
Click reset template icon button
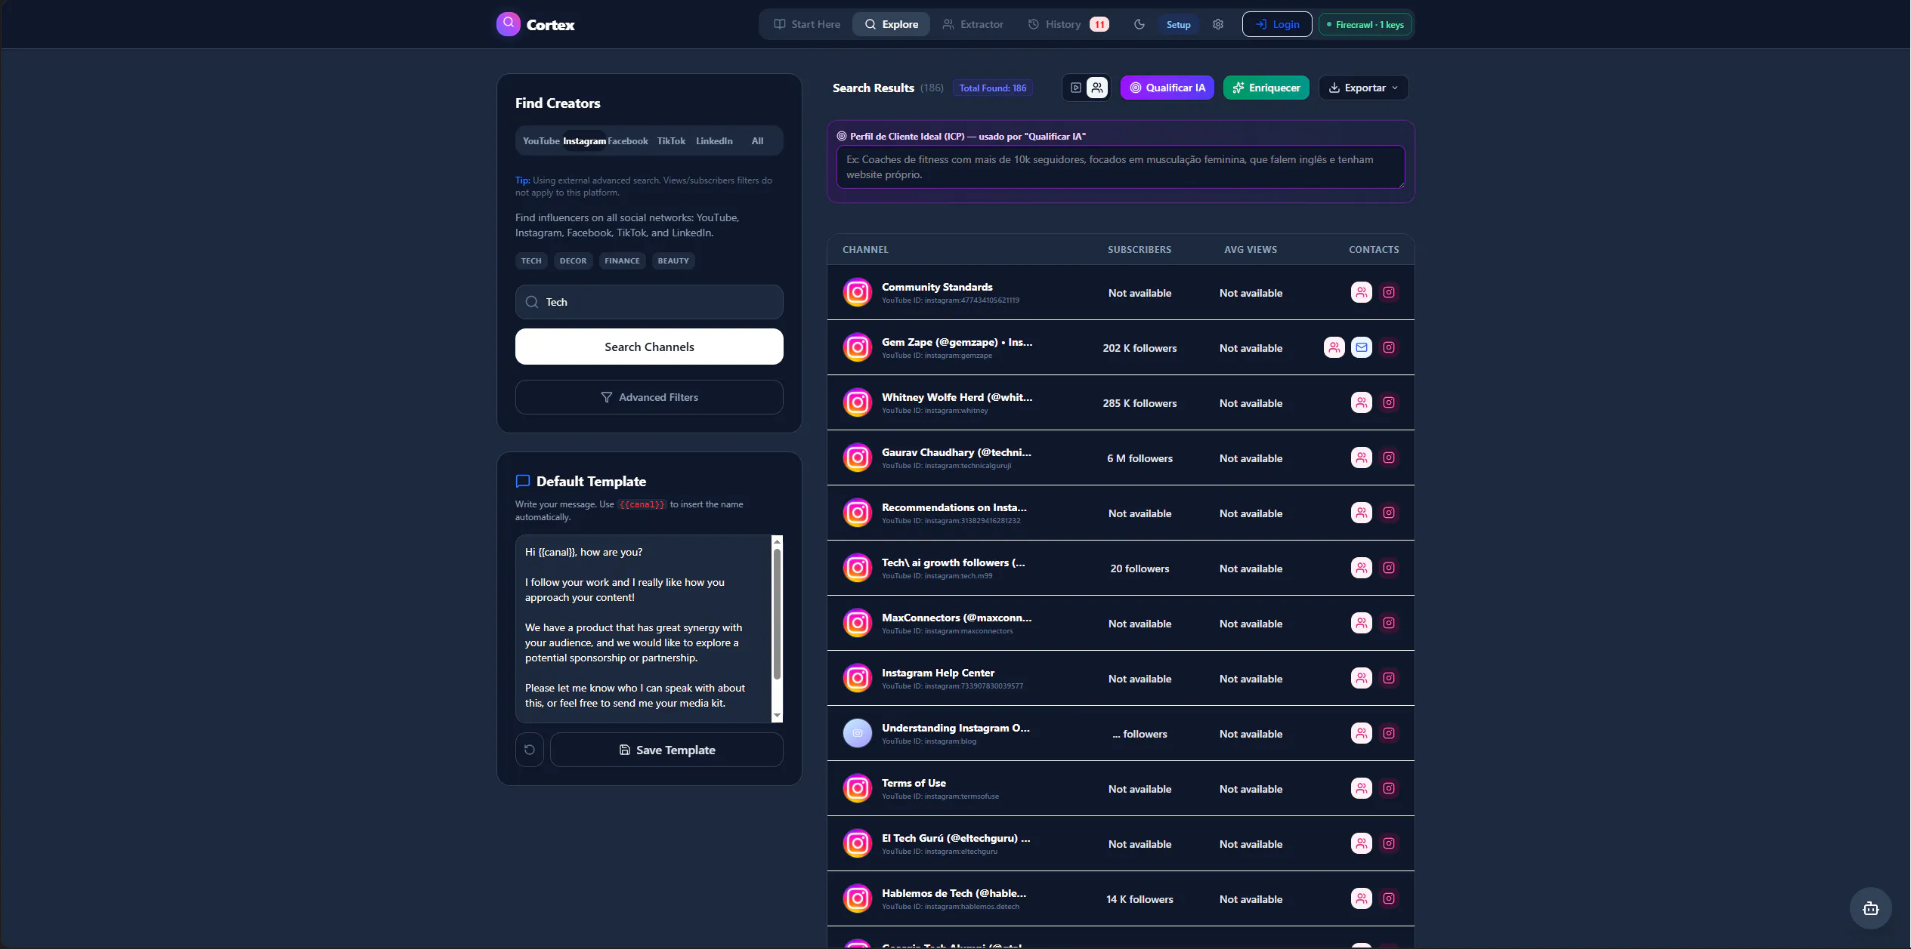530,750
